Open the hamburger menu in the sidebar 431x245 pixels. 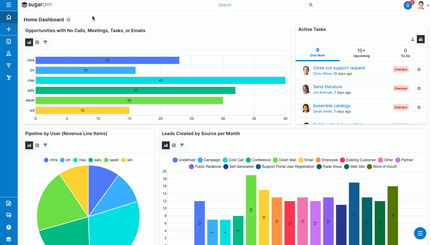coord(9,5)
